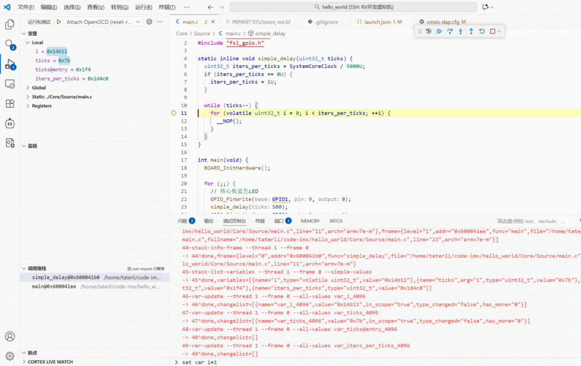Expand the Registers tree node

tap(41, 106)
